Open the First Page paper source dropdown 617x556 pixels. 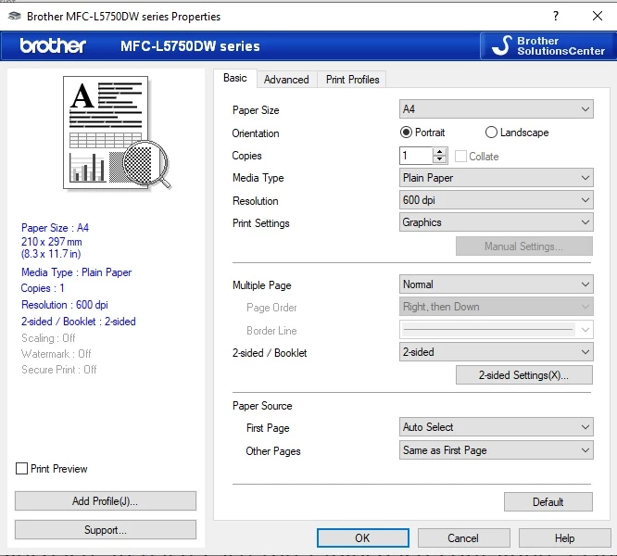(x=497, y=427)
